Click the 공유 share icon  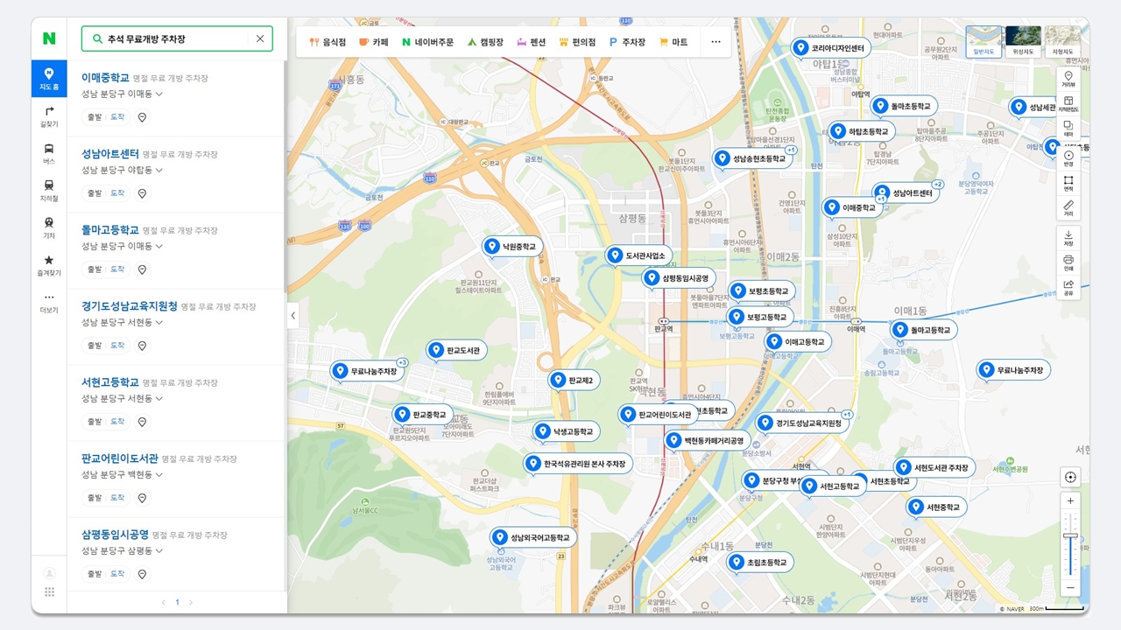1068,288
